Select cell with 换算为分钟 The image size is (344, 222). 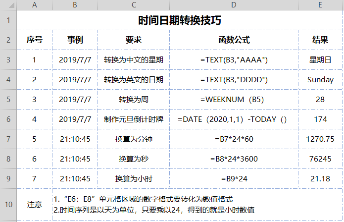[134, 139]
